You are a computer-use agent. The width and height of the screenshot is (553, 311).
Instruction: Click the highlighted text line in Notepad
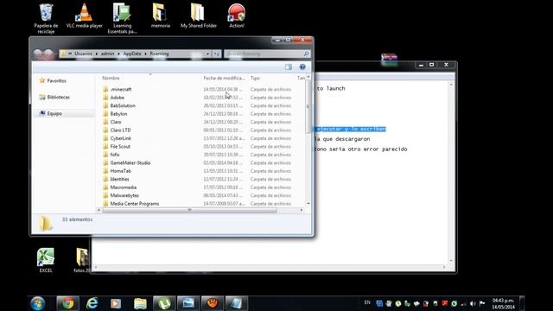tap(350, 129)
